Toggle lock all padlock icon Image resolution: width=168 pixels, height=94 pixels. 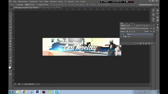[134, 32]
